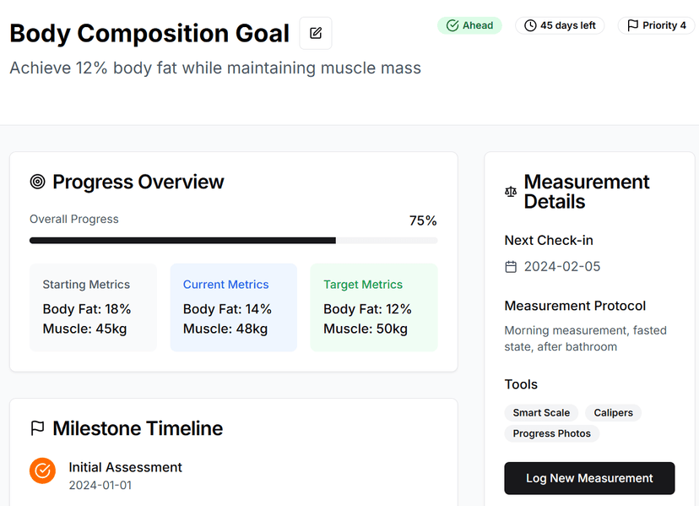Click the orange checkmark for Initial Assessment
This screenshot has width=699, height=506.
pos(42,471)
